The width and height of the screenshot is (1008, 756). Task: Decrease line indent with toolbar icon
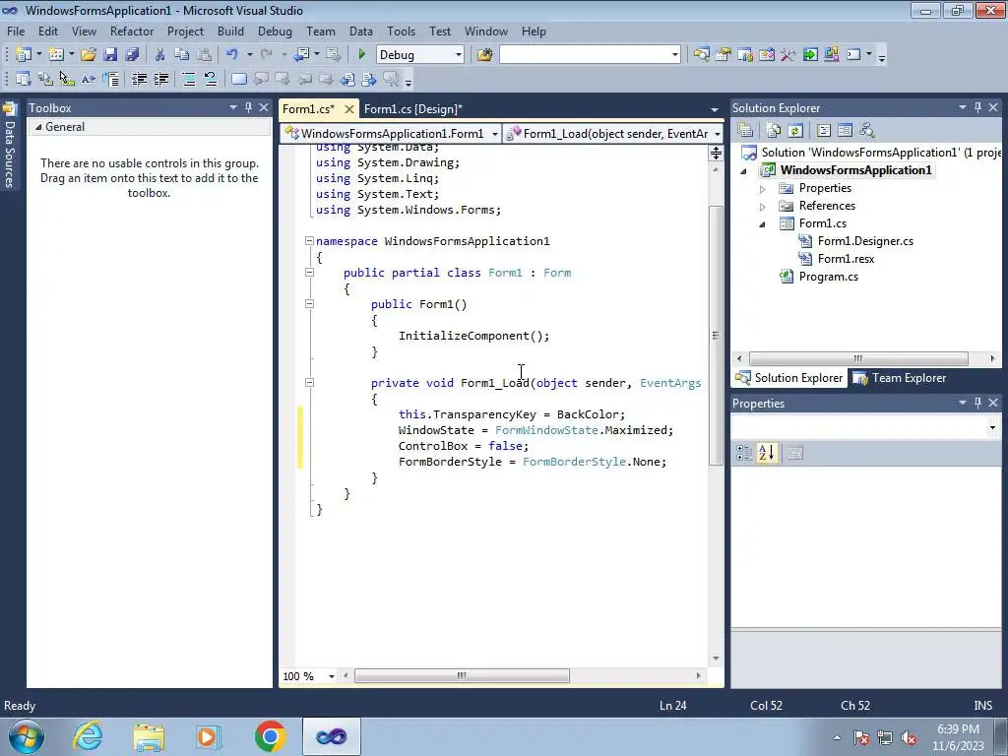click(139, 79)
